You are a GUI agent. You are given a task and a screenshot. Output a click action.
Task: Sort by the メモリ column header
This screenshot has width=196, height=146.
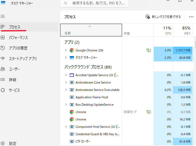click(183, 30)
